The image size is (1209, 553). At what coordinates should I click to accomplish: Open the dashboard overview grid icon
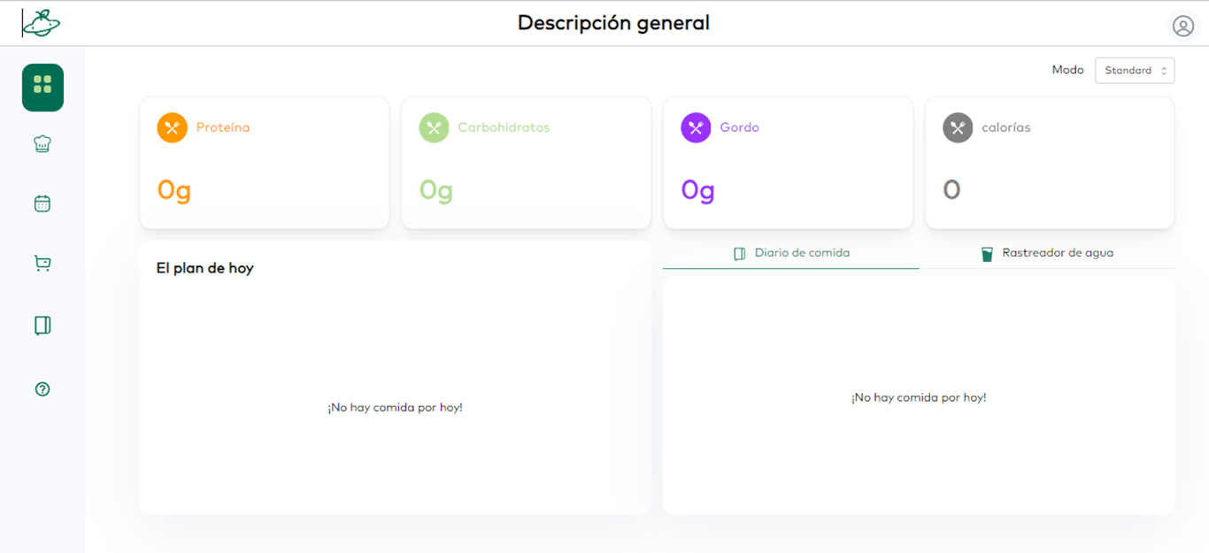pyautogui.click(x=42, y=88)
